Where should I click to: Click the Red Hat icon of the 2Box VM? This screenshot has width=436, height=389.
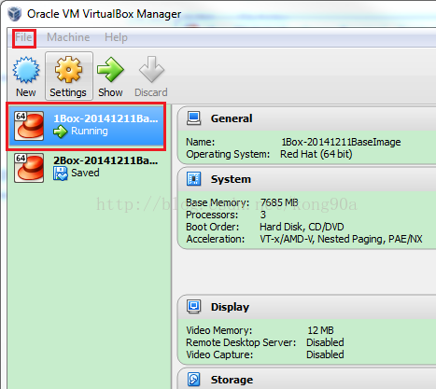point(29,168)
